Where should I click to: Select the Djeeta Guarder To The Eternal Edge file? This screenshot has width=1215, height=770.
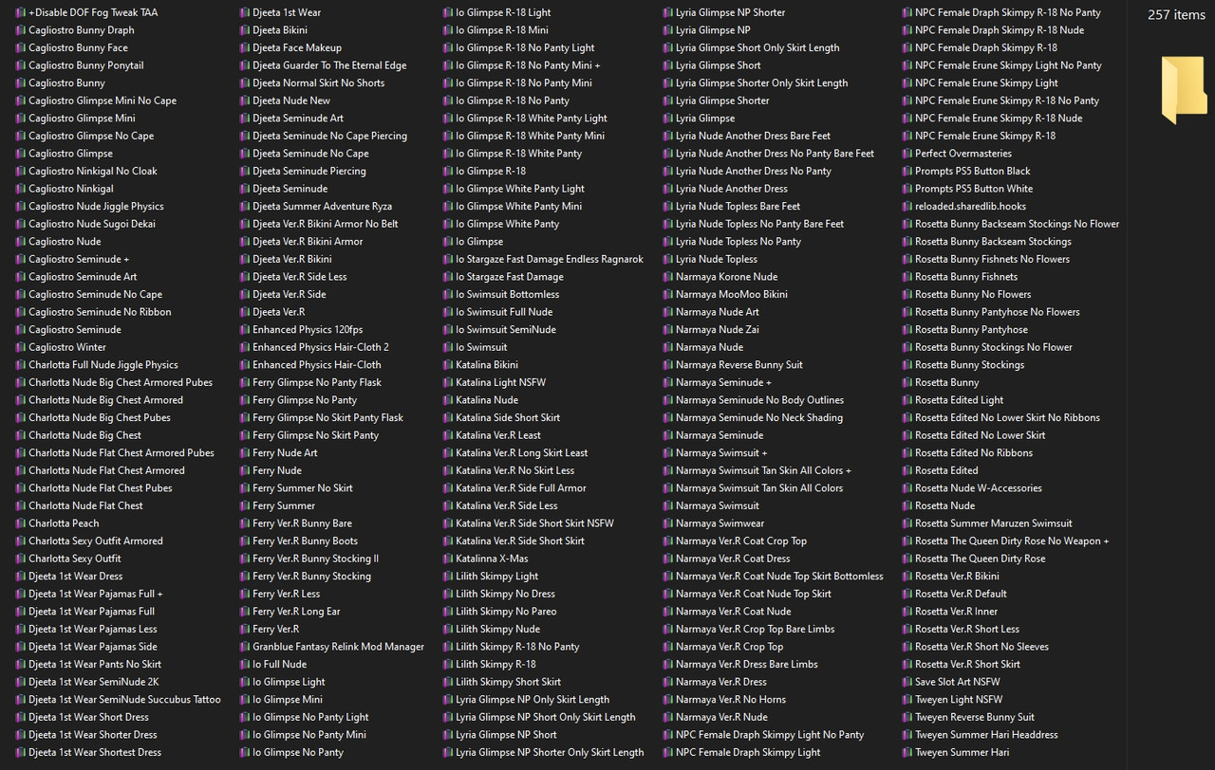point(329,65)
